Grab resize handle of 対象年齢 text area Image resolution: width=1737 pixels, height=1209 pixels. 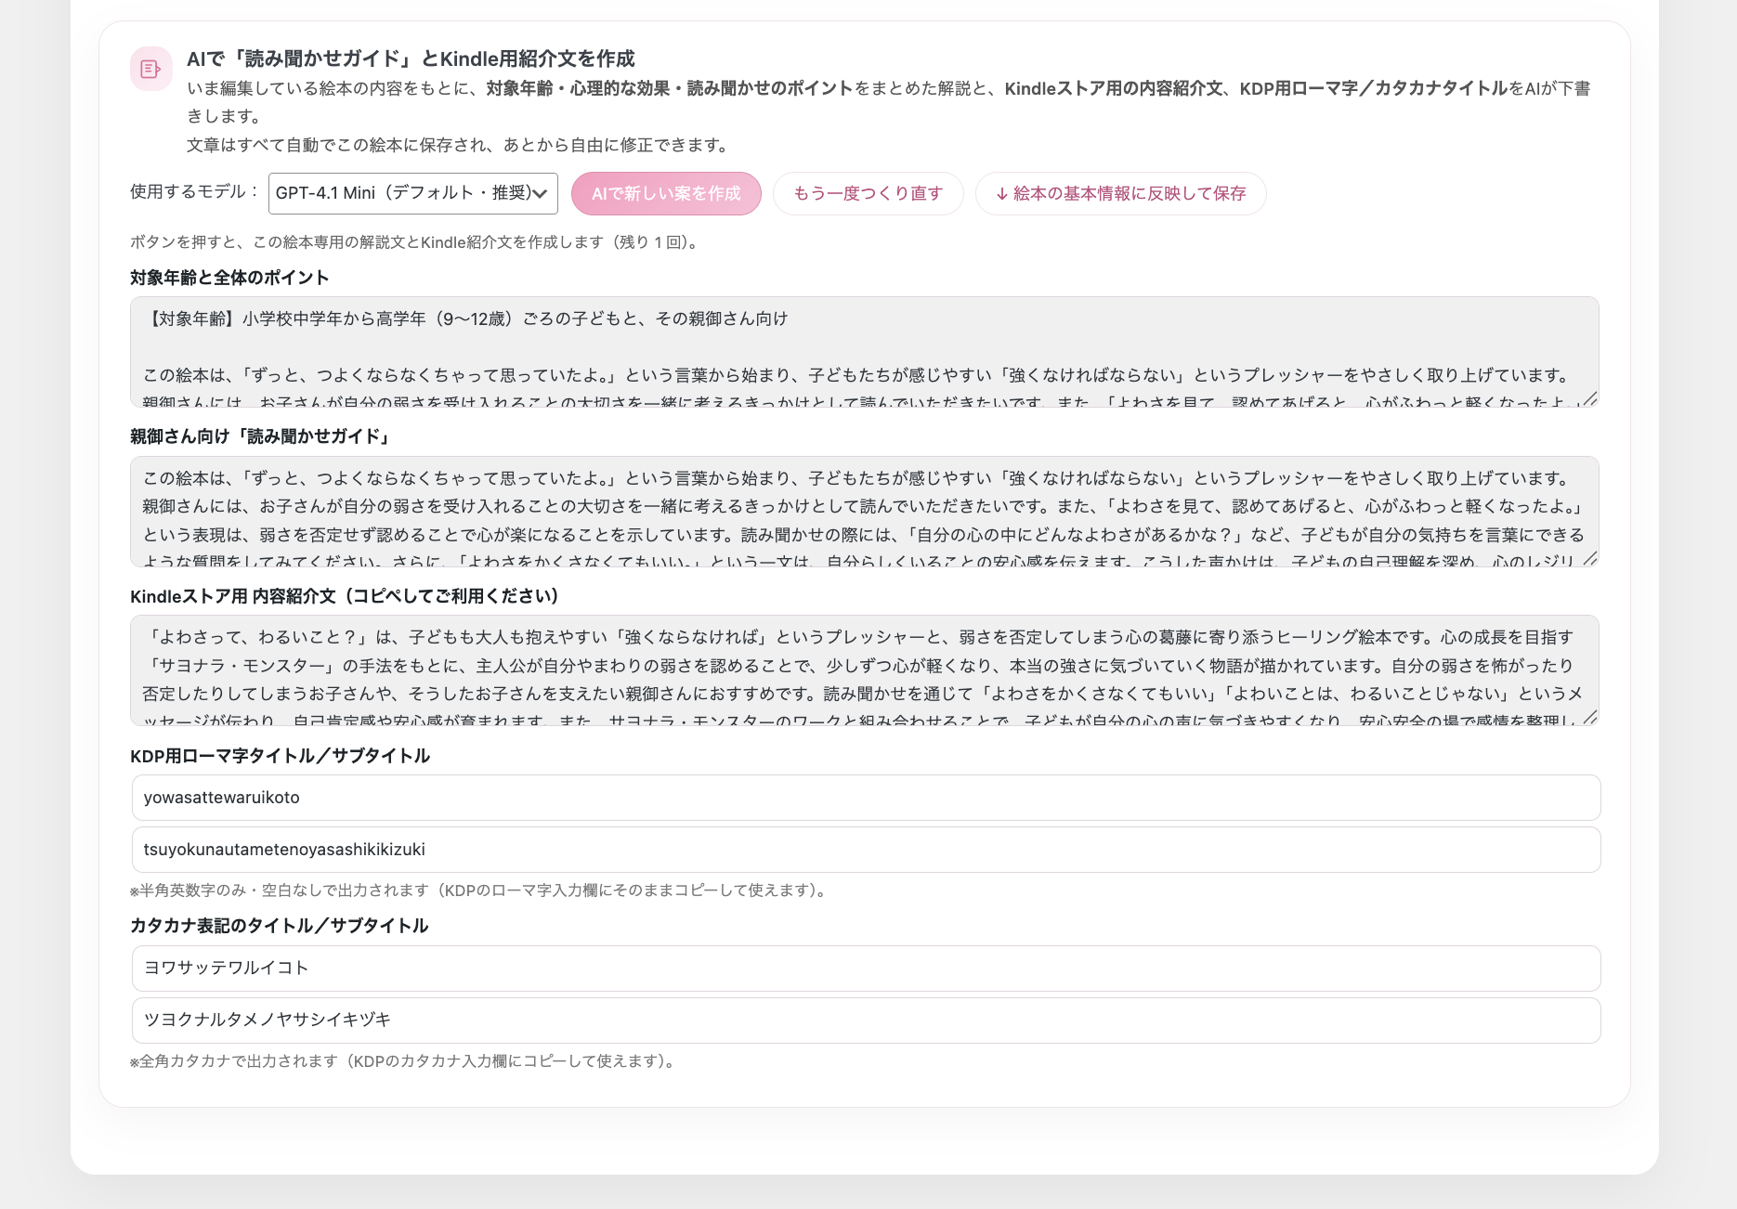click(1590, 399)
